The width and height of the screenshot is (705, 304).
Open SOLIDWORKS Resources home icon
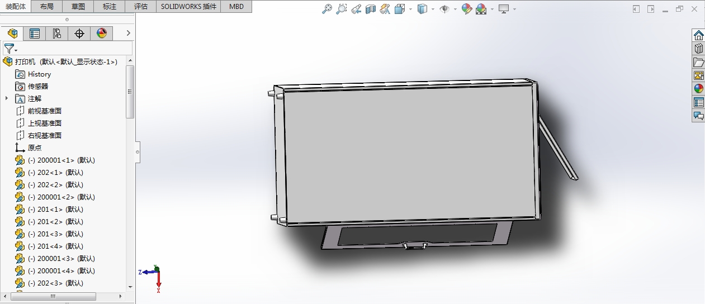coord(698,35)
